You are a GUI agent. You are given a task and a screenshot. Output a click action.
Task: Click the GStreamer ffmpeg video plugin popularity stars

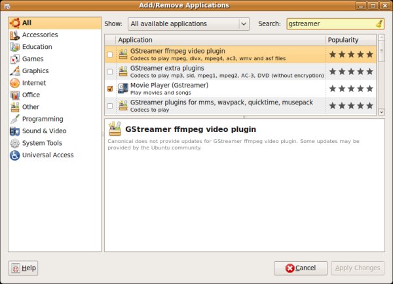[351, 54]
